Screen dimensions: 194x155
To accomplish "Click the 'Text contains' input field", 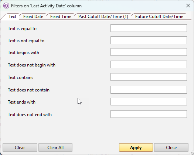I will (149, 77).
